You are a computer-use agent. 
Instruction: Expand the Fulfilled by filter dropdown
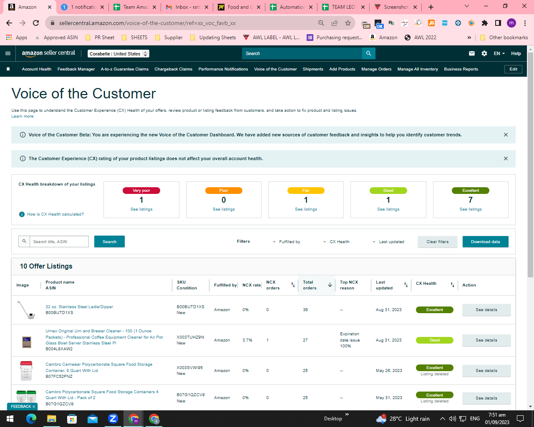287,242
